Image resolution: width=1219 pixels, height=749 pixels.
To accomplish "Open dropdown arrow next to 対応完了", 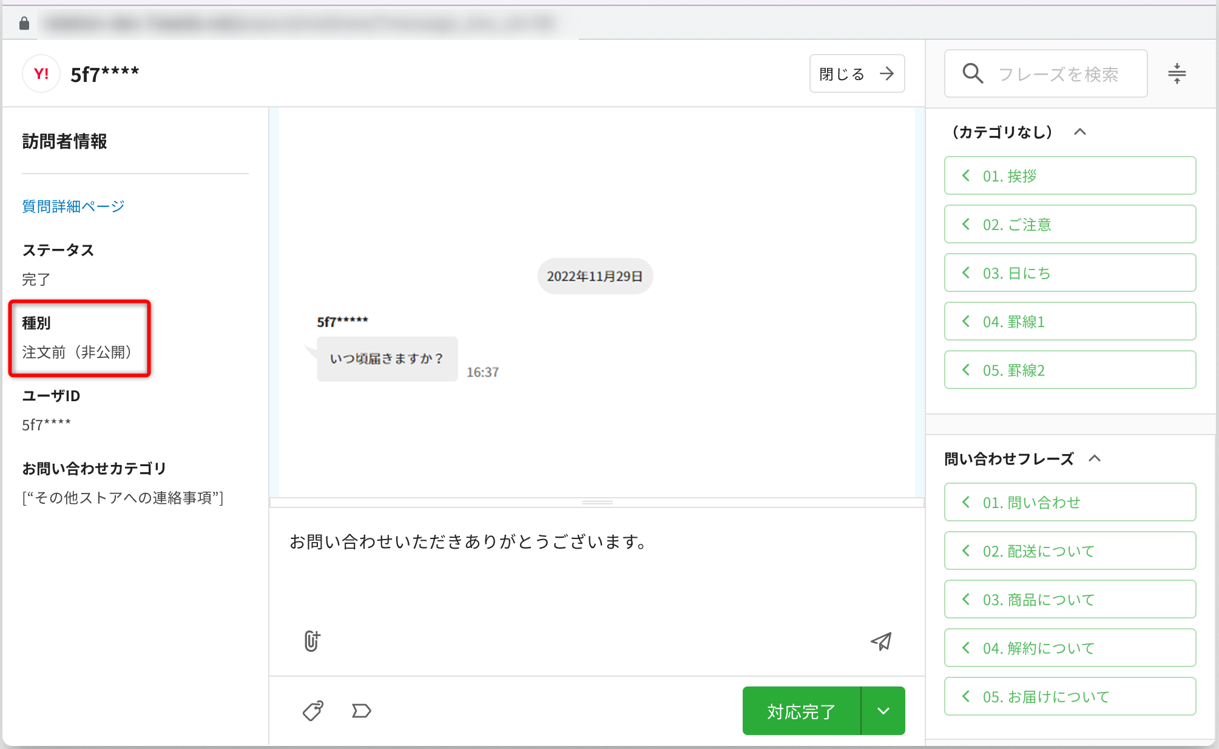I will click(883, 711).
